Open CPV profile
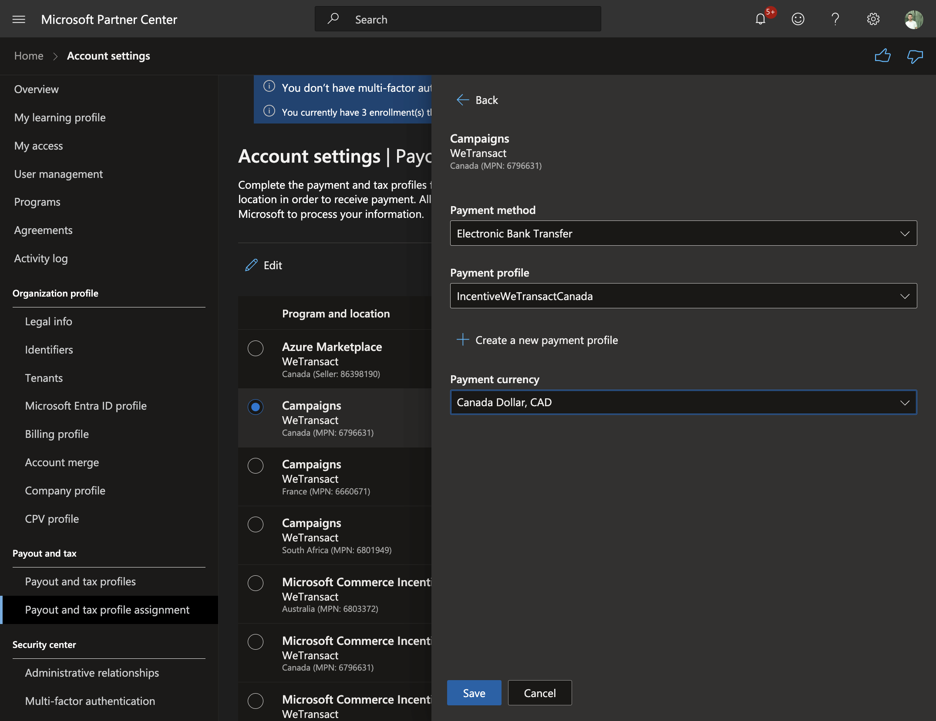 click(52, 519)
